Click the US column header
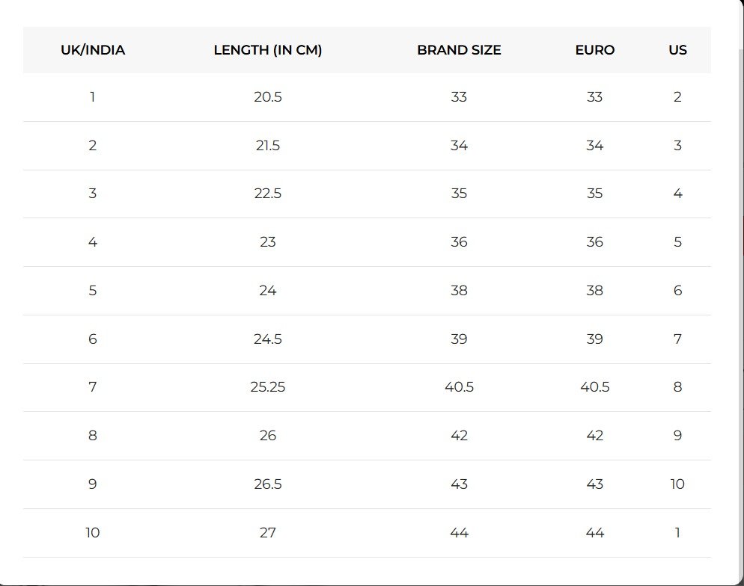744x586 pixels. [677, 50]
